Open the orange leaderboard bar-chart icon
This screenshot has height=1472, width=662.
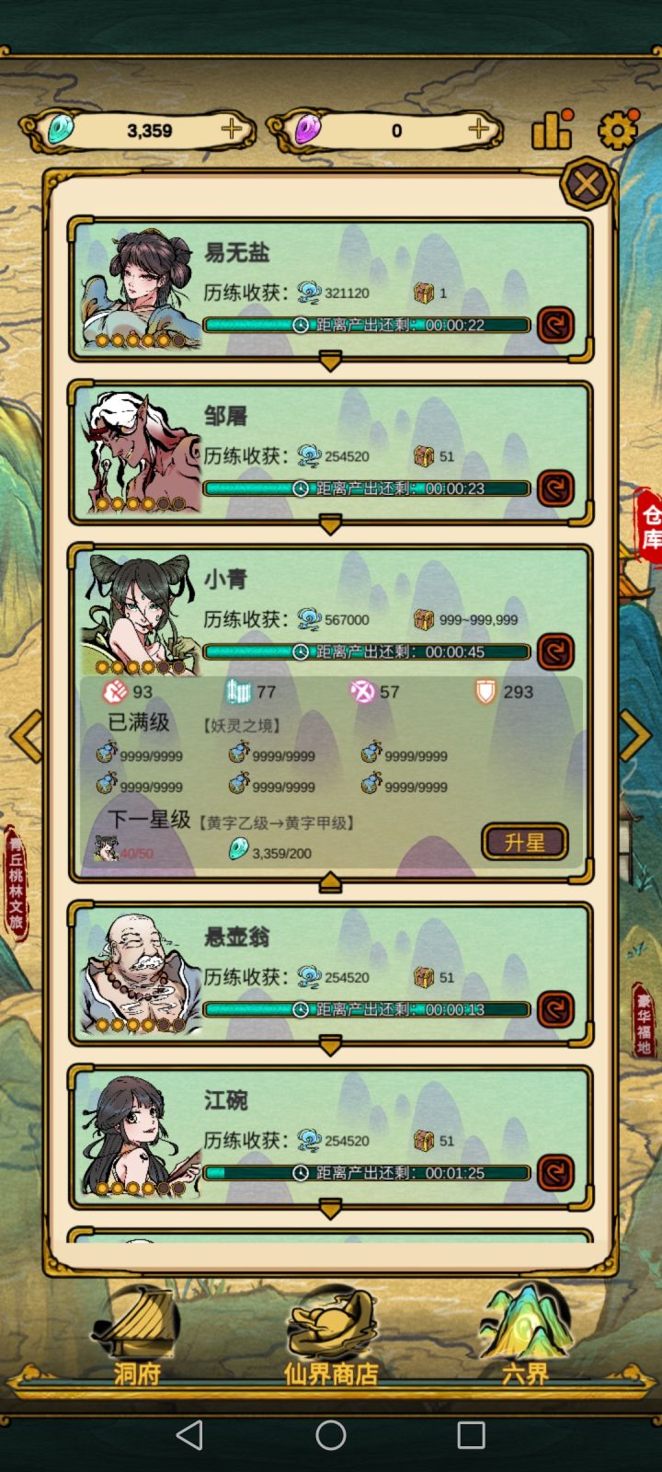[553, 129]
